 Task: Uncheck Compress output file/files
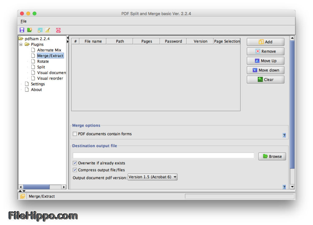point(75,170)
